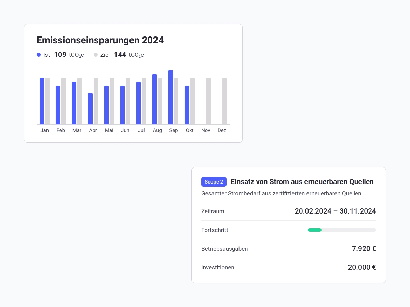Click the Ist value 109
410x307 pixels.
pos(60,55)
